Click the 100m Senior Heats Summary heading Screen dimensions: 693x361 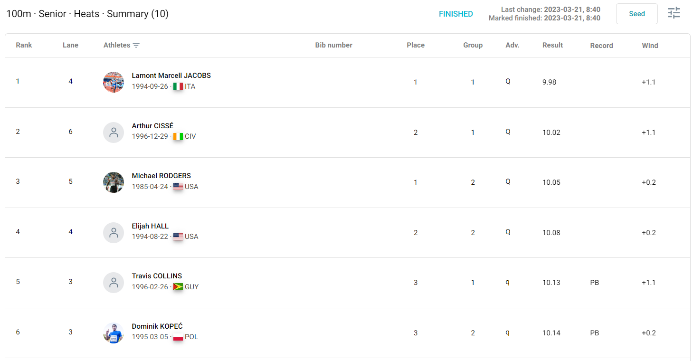point(86,14)
